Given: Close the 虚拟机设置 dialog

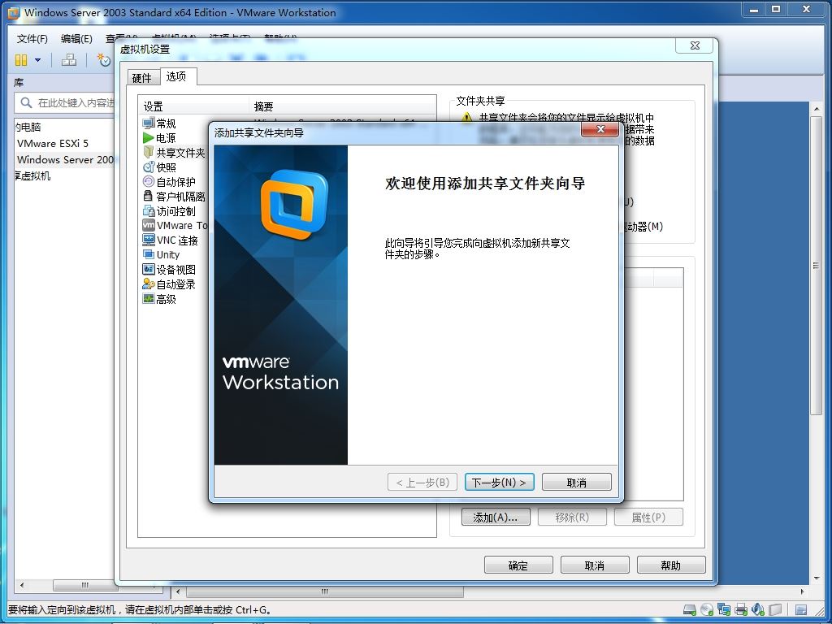Looking at the screenshot, I should pos(694,45).
